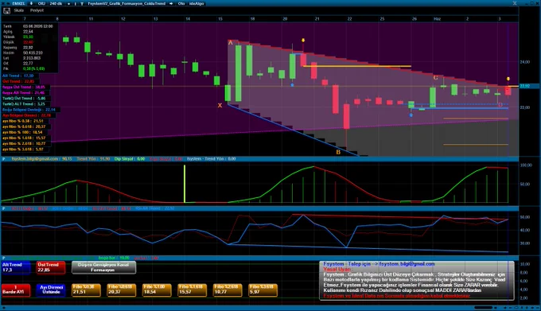
Task: Click the filter funnel icon in title bar
Action: (x=82, y=3)
